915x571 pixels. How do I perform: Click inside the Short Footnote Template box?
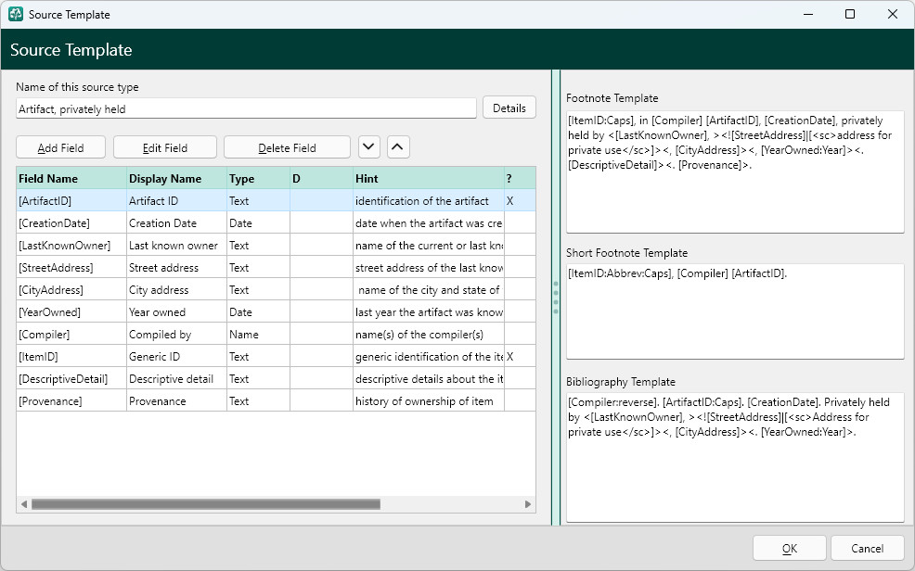click(735, 311)
